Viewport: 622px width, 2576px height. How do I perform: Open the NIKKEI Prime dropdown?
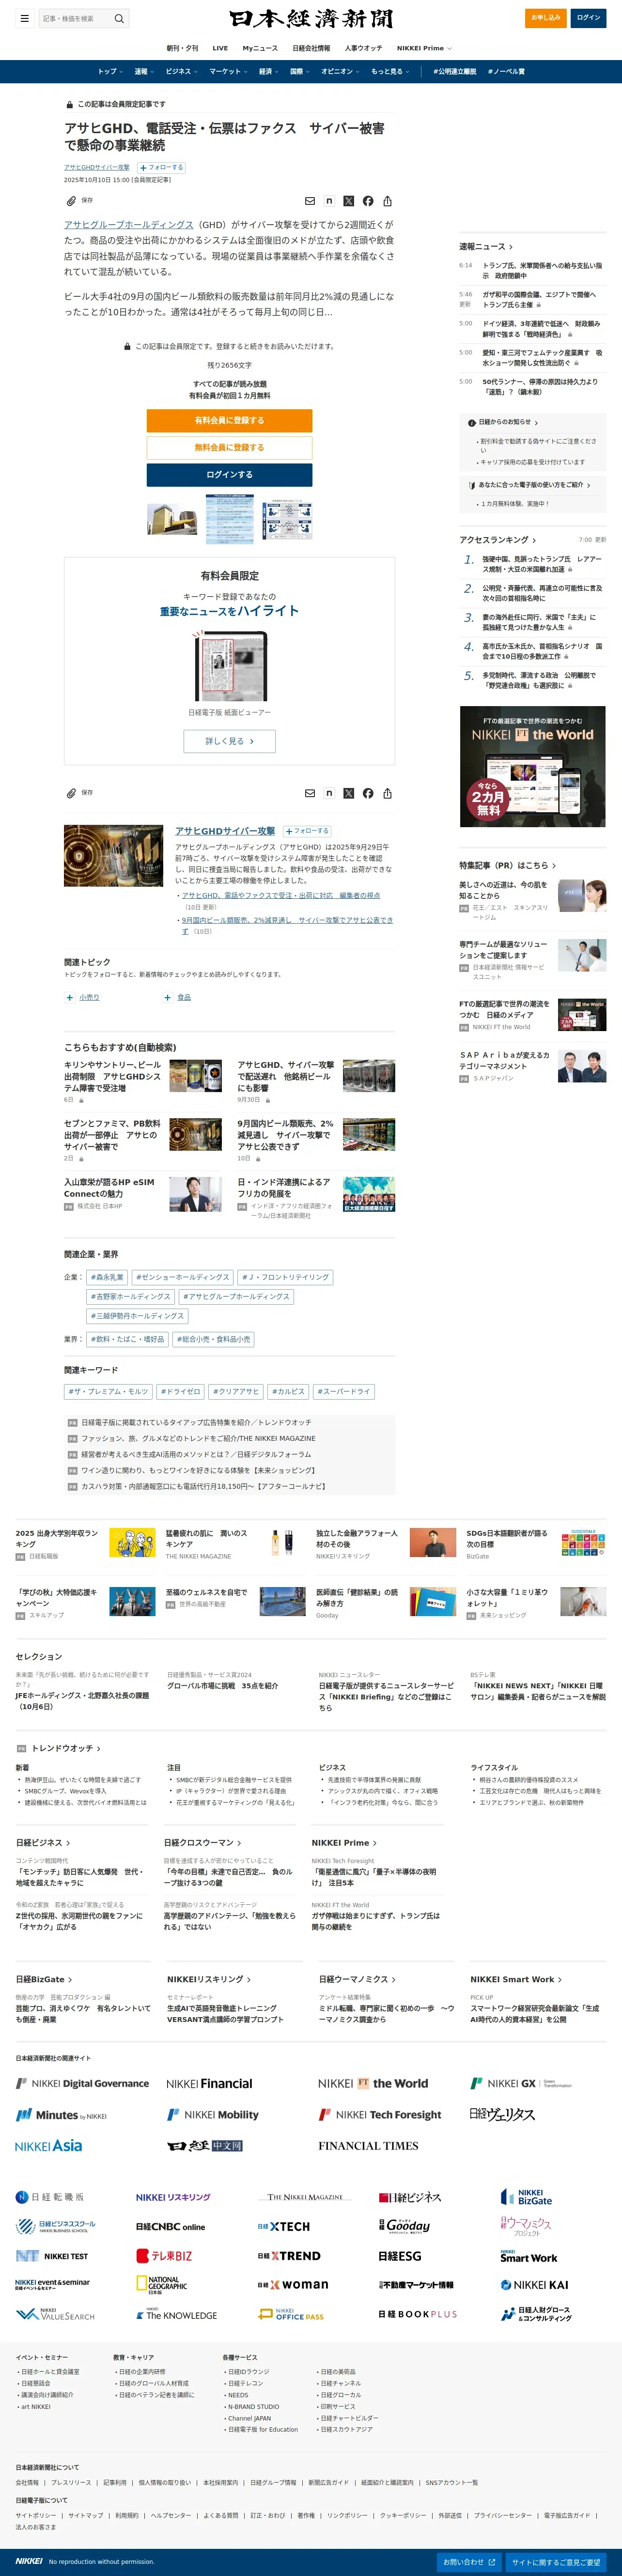coord(424,48)
